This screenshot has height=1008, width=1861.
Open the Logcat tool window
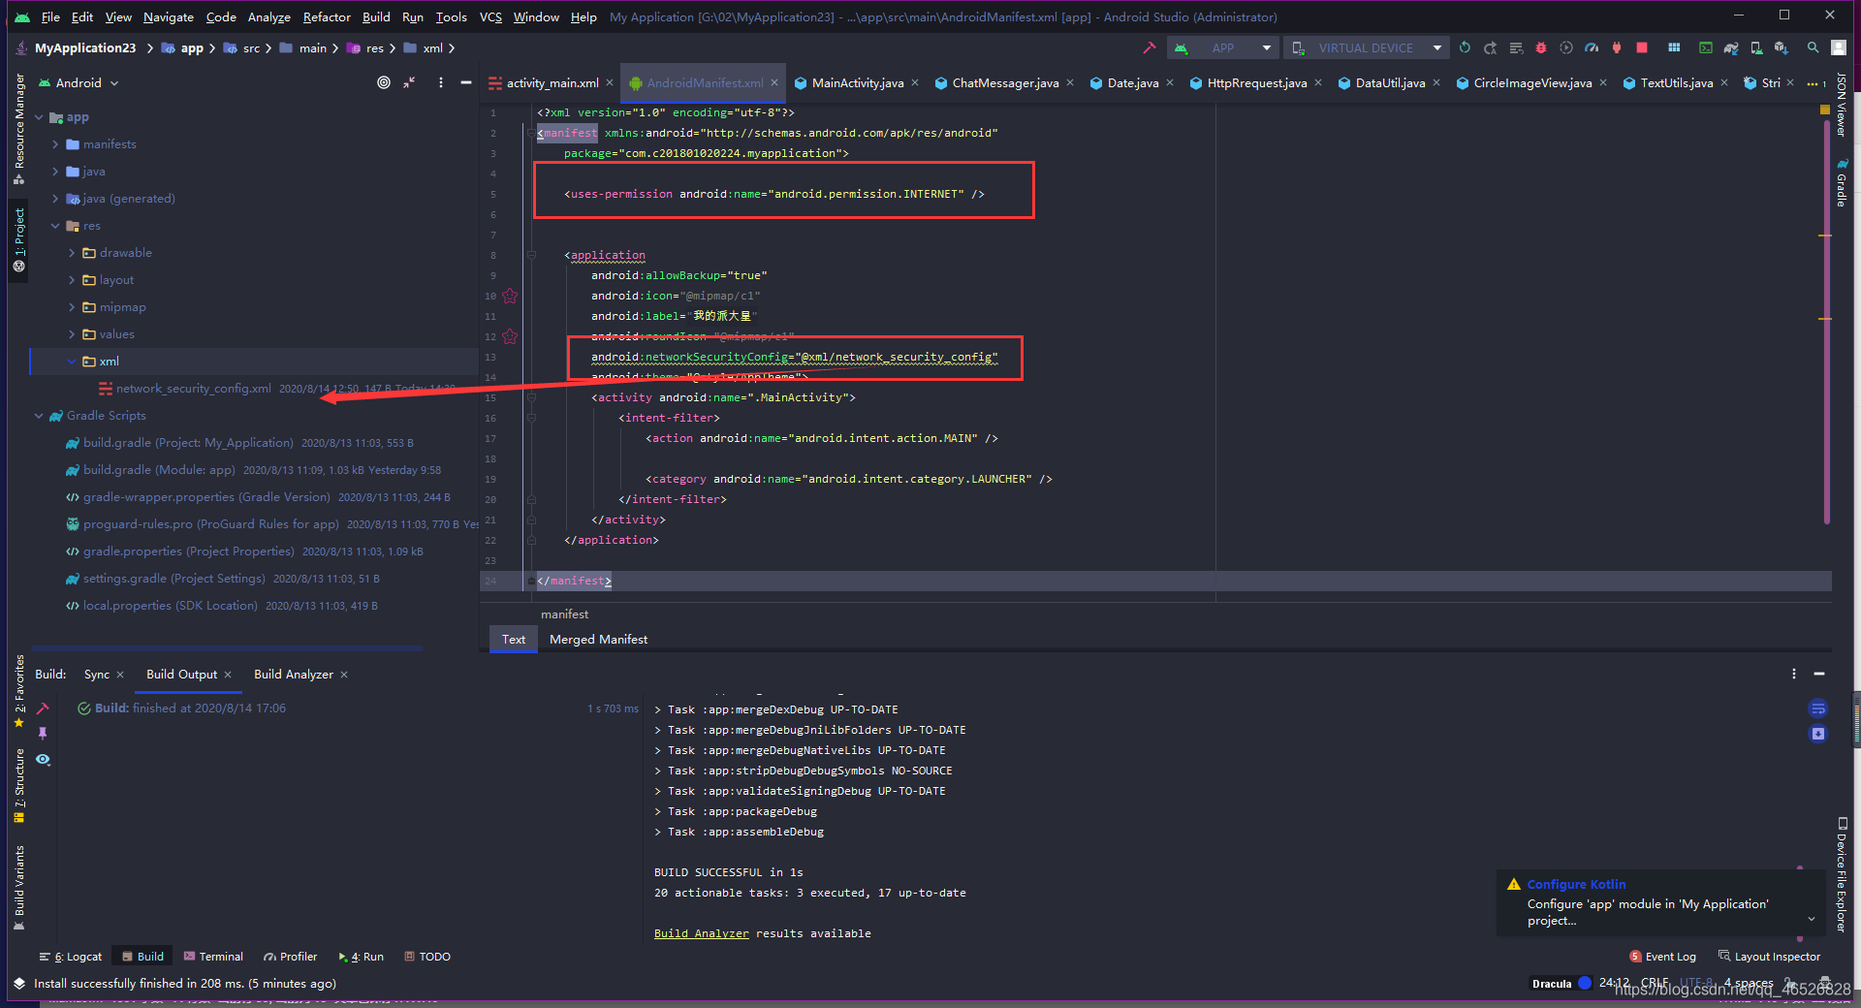71,957
